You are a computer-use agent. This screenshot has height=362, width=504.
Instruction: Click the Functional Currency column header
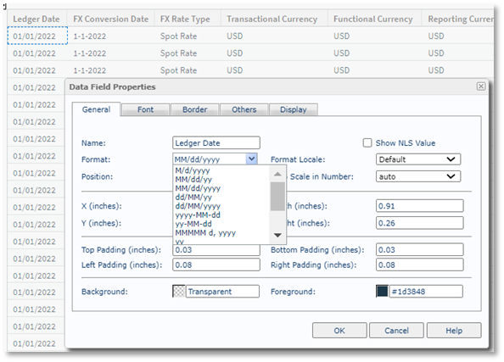click(x=372, y=19)
